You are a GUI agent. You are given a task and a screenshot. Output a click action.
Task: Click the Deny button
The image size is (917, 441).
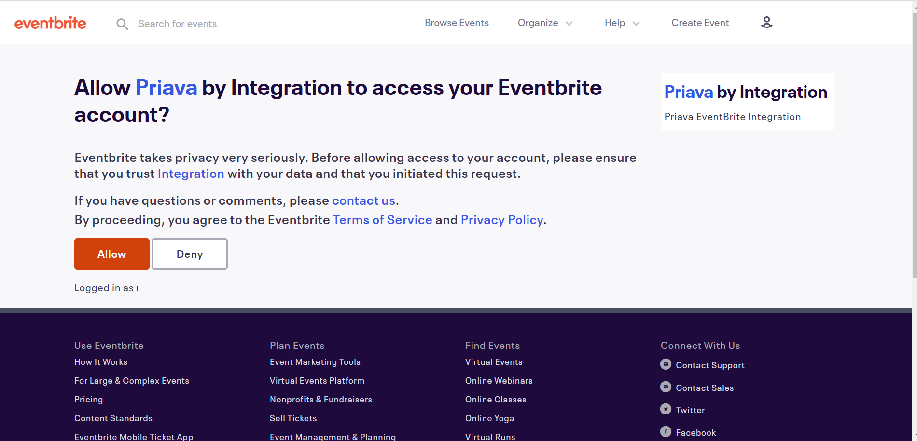[x=190, y=254]
